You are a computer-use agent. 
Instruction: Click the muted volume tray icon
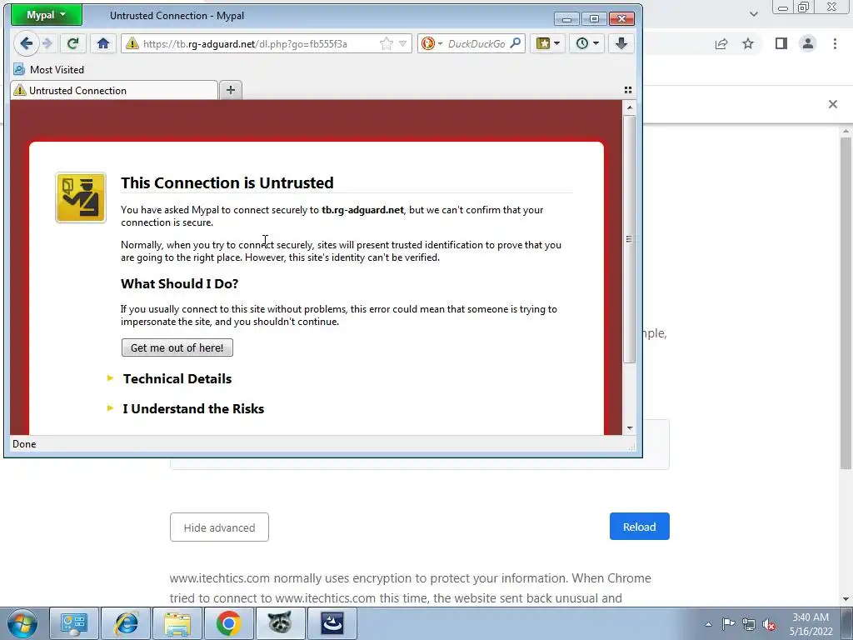pyautogui.click(x=769, y=624)
